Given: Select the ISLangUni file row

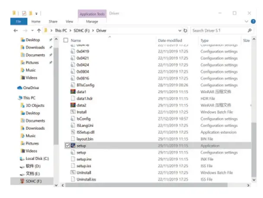Looking at the screenshot, I should pyautogui.click(x=157, y=126).
